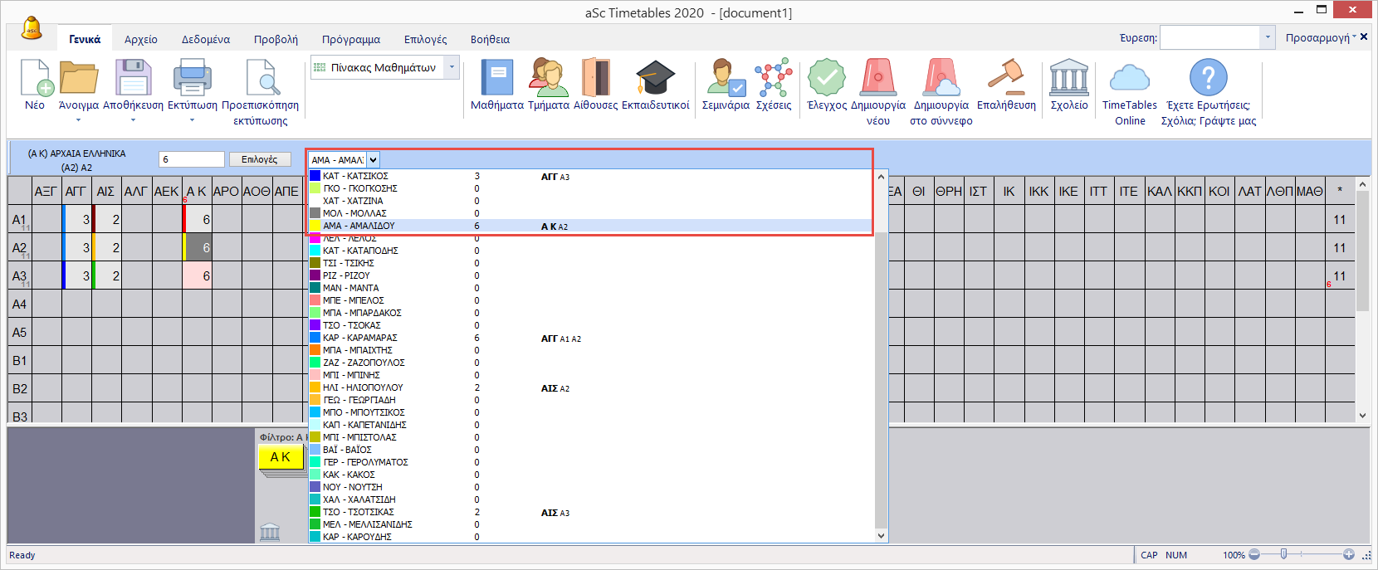Expand the Εύρεση search dropdown arrow
Image resolution: width=1378 pixels, height=570 pixels.
(1267, 37)
